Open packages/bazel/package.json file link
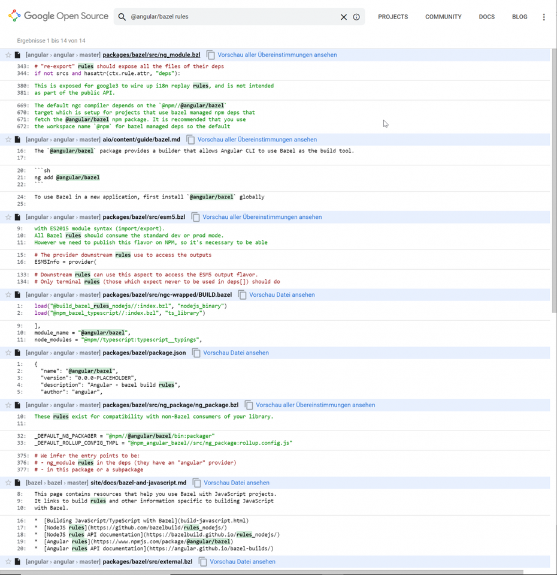 tap(144, 353)
